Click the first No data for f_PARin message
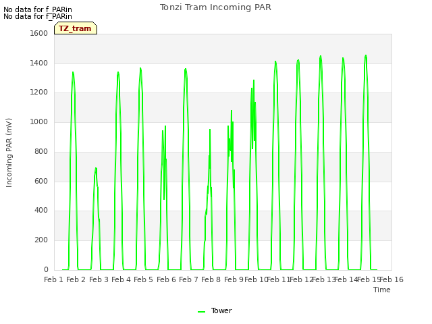This screenshot has width=432, height=324. tap(38, 9)
